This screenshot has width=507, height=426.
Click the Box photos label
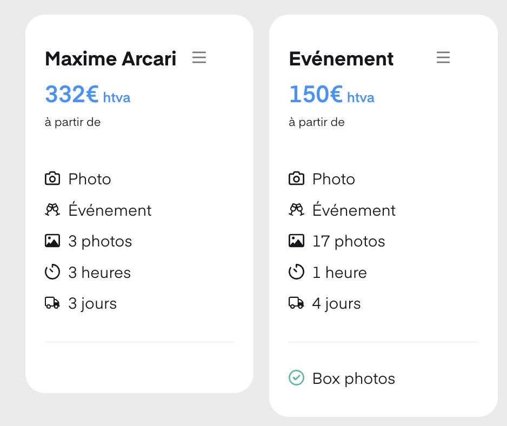point(353,378)
